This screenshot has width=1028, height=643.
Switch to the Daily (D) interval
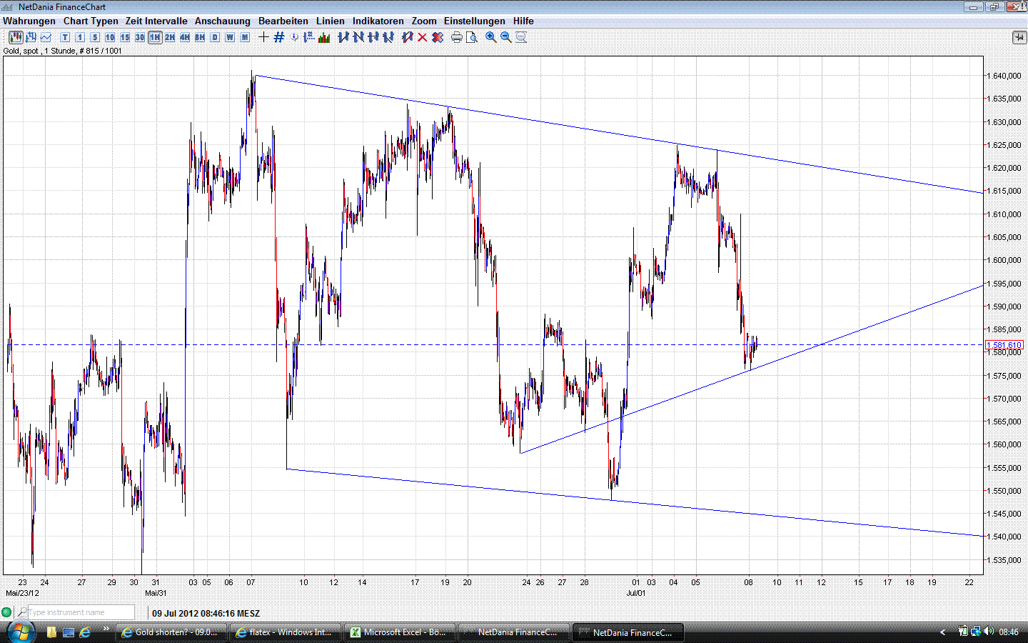pyautogui.click(x=214, y=37)
